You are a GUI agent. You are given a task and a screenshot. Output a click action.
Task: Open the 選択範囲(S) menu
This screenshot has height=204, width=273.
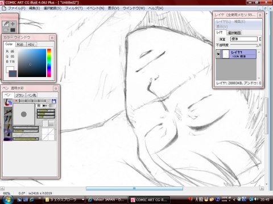coord(52,8)
